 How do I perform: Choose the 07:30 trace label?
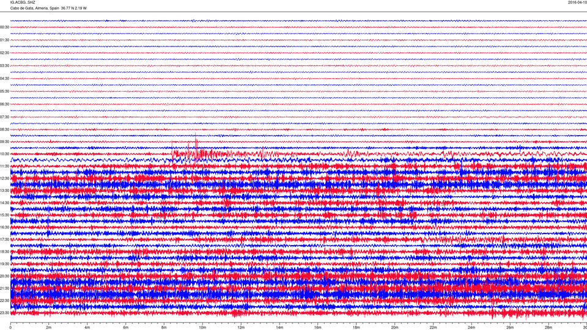[x=4, y=117]
